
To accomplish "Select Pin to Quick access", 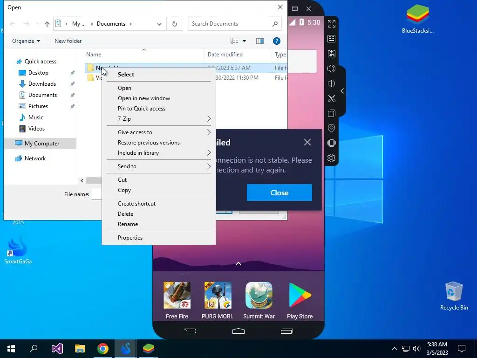I will tap(159, 109).
